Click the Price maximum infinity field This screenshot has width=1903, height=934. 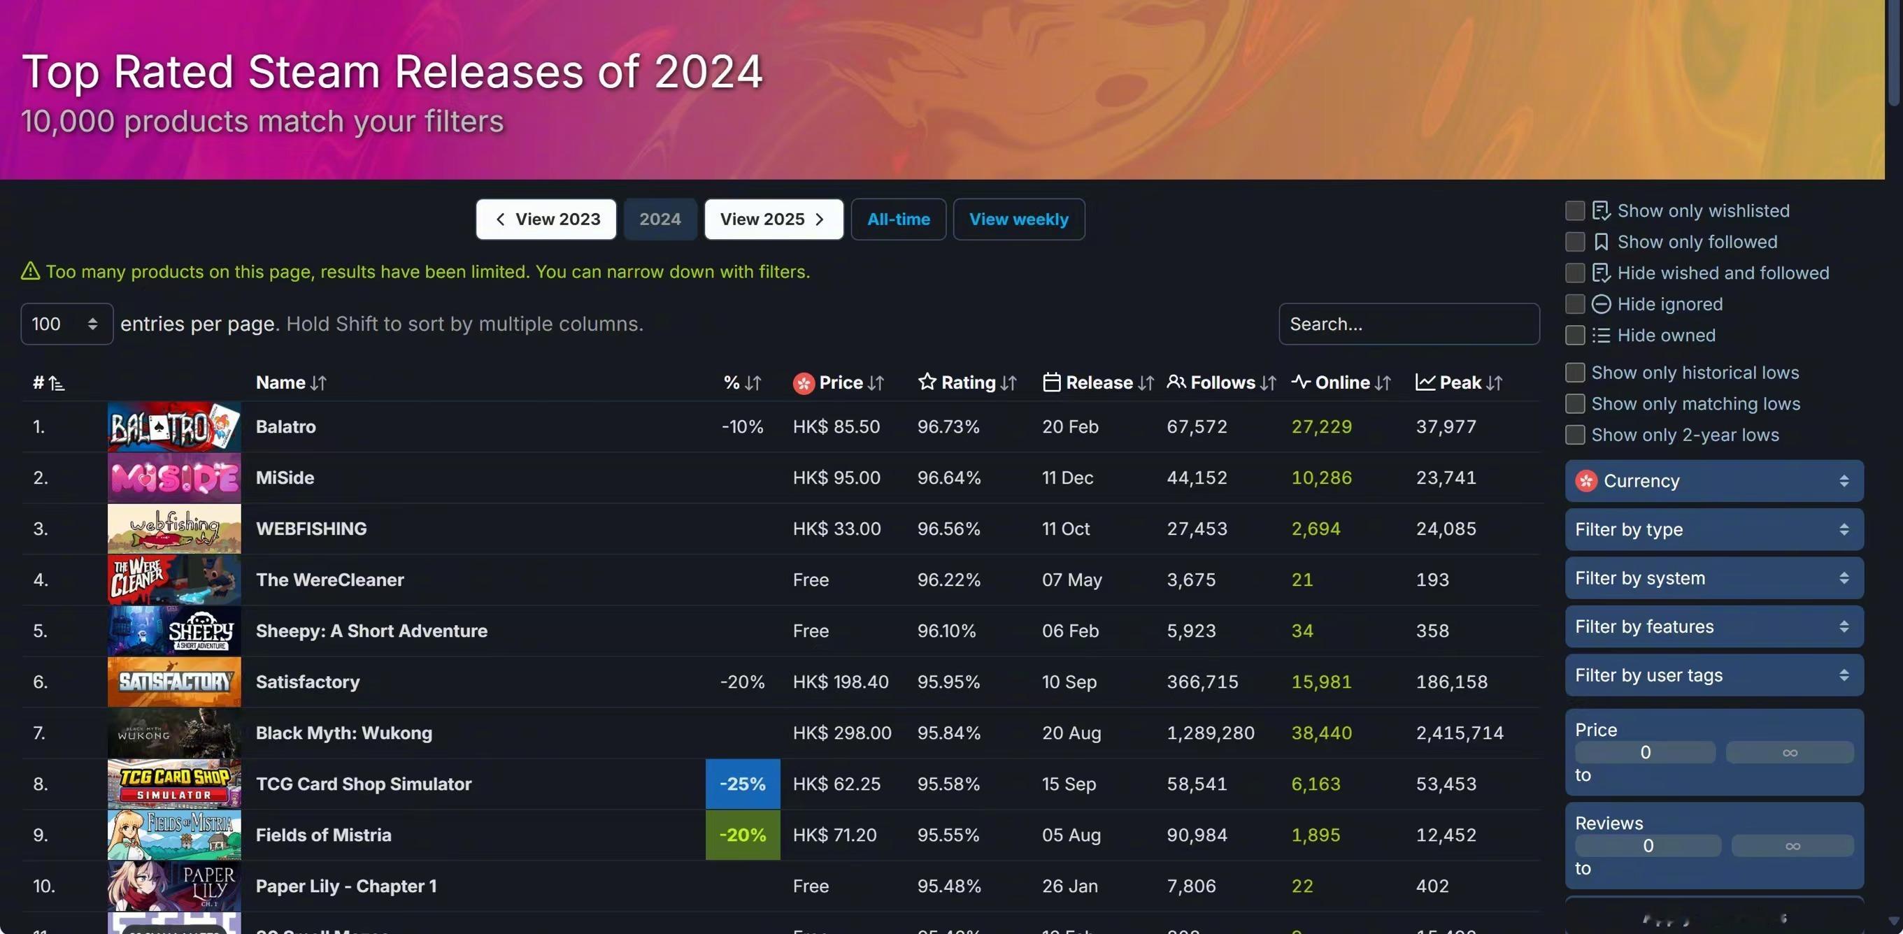click(1789, 752)
